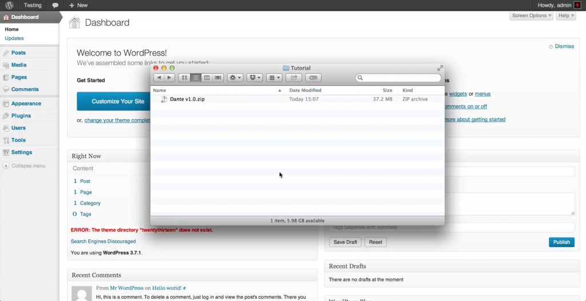Screen dimensions: 586x301
Task: Expand the Help panel
Action: click(x=566, y=15)
